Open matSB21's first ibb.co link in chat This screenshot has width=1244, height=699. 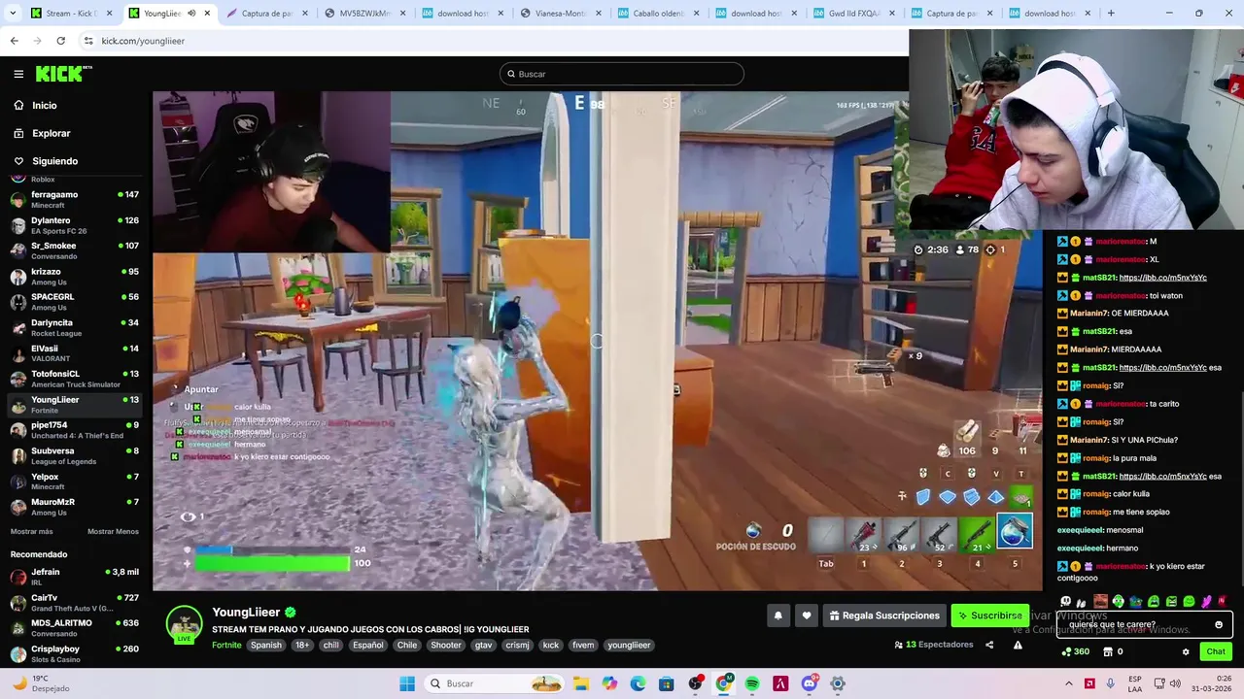(x=1162, y=278)
